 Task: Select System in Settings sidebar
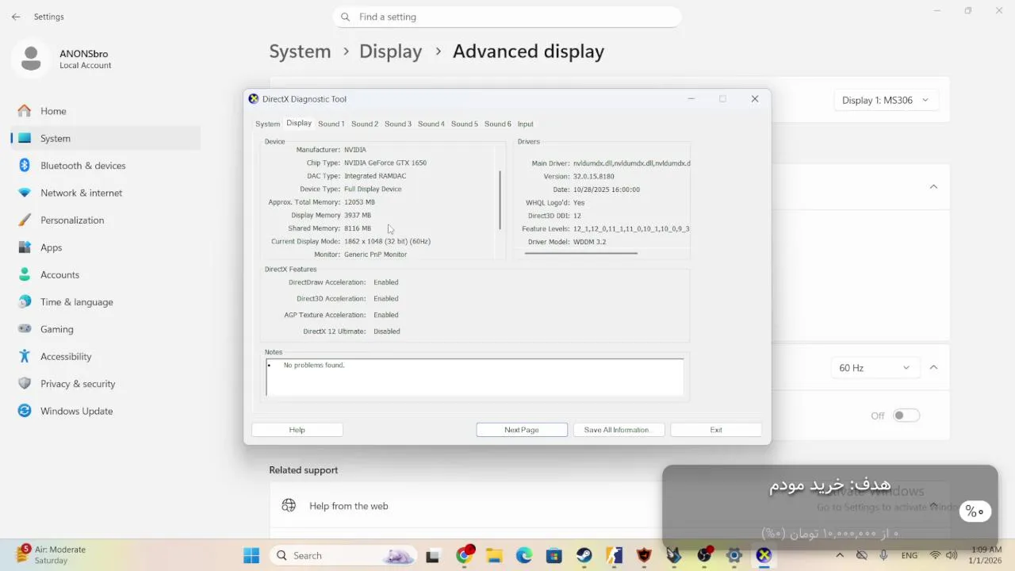pyautogui.click(x=105, y=138)
